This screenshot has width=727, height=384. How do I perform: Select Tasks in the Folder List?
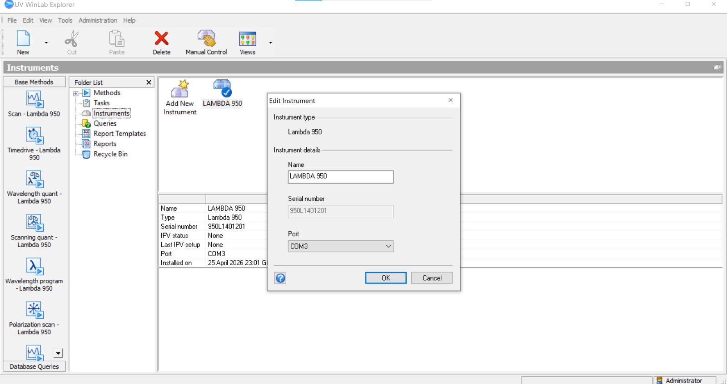pos(101,103)
